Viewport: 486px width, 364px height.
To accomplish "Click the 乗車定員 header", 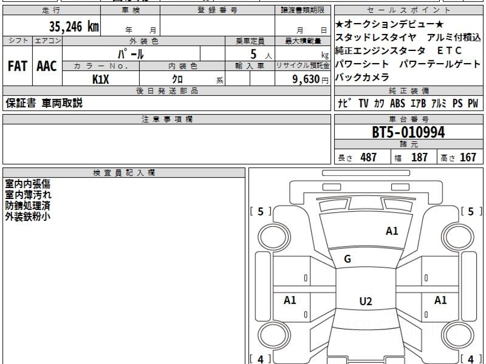I will 250,41.
